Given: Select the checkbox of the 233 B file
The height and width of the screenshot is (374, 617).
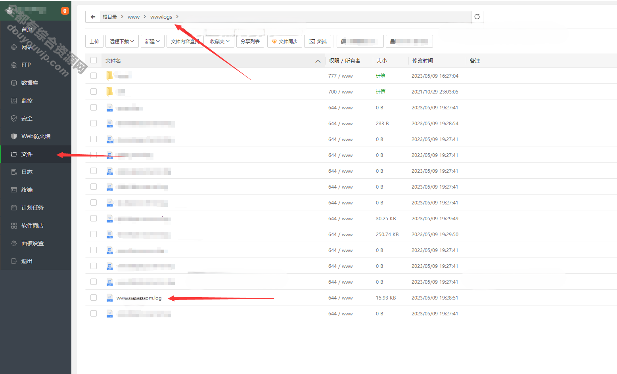Looking at the screenshot, I should point(94,123).
